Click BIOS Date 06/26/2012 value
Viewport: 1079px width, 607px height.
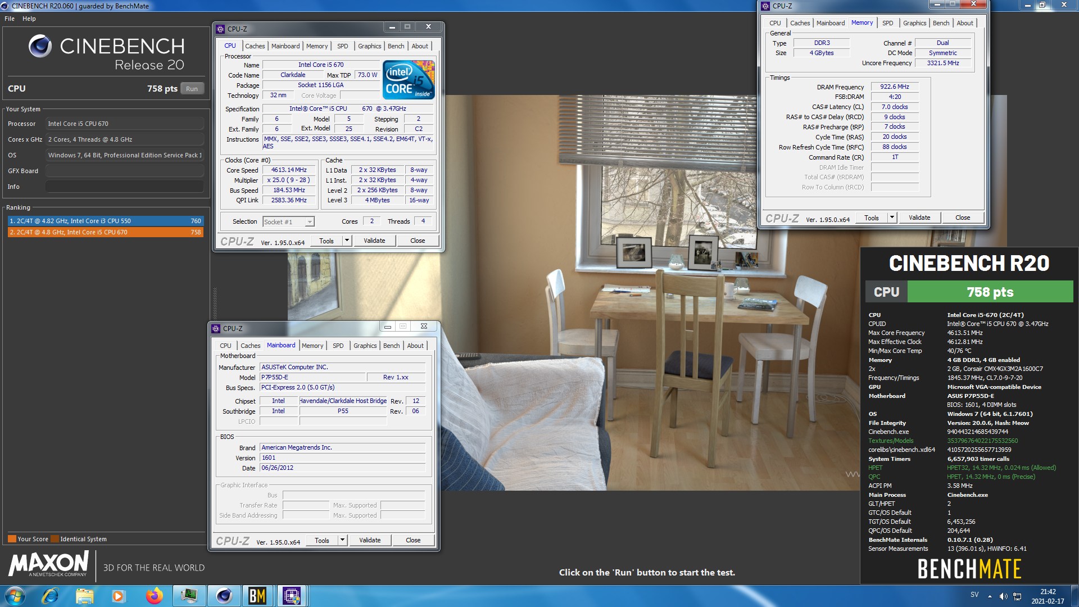(x=342, y=468)
